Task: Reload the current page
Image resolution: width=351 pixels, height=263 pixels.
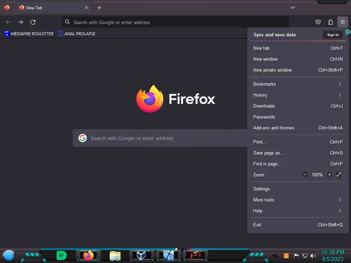Action: 33,22
